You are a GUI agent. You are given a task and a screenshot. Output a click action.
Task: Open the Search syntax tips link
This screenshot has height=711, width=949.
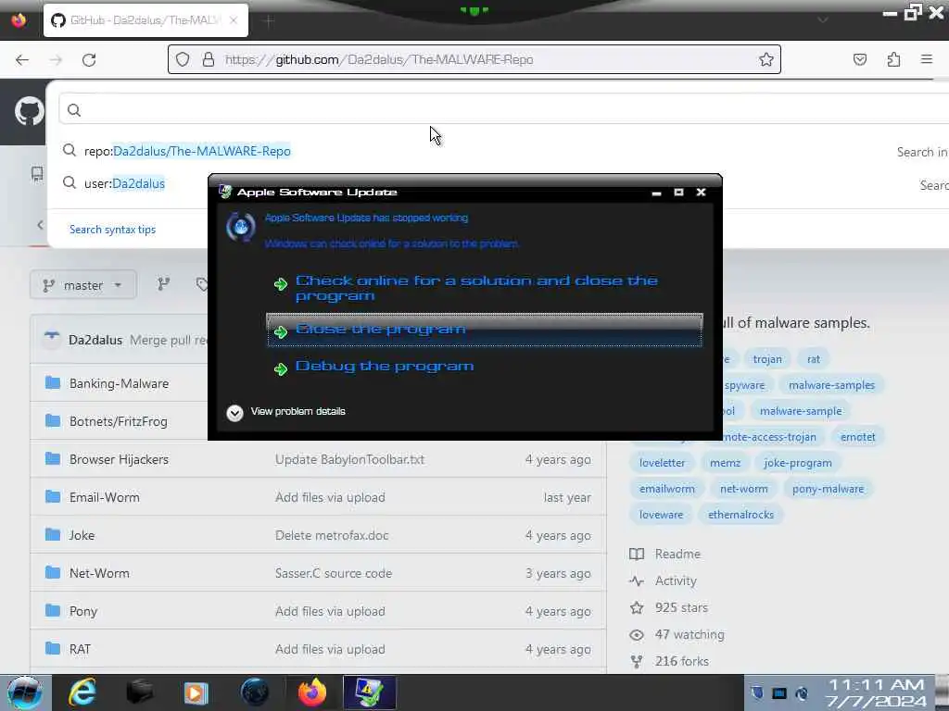(x=112, y=230)
